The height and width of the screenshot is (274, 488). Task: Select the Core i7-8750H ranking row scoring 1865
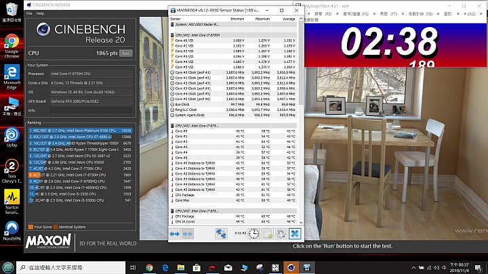[x=80, y=175]
